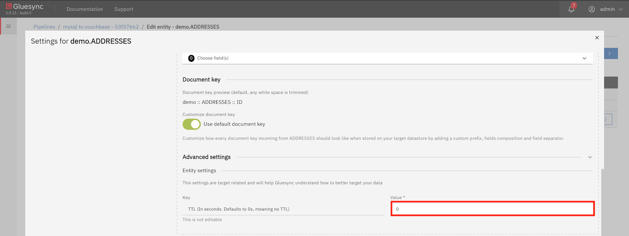Click the dialog vertical scrollbar
Viewport: 629px width, 236px height.
[x=602, y=202]
